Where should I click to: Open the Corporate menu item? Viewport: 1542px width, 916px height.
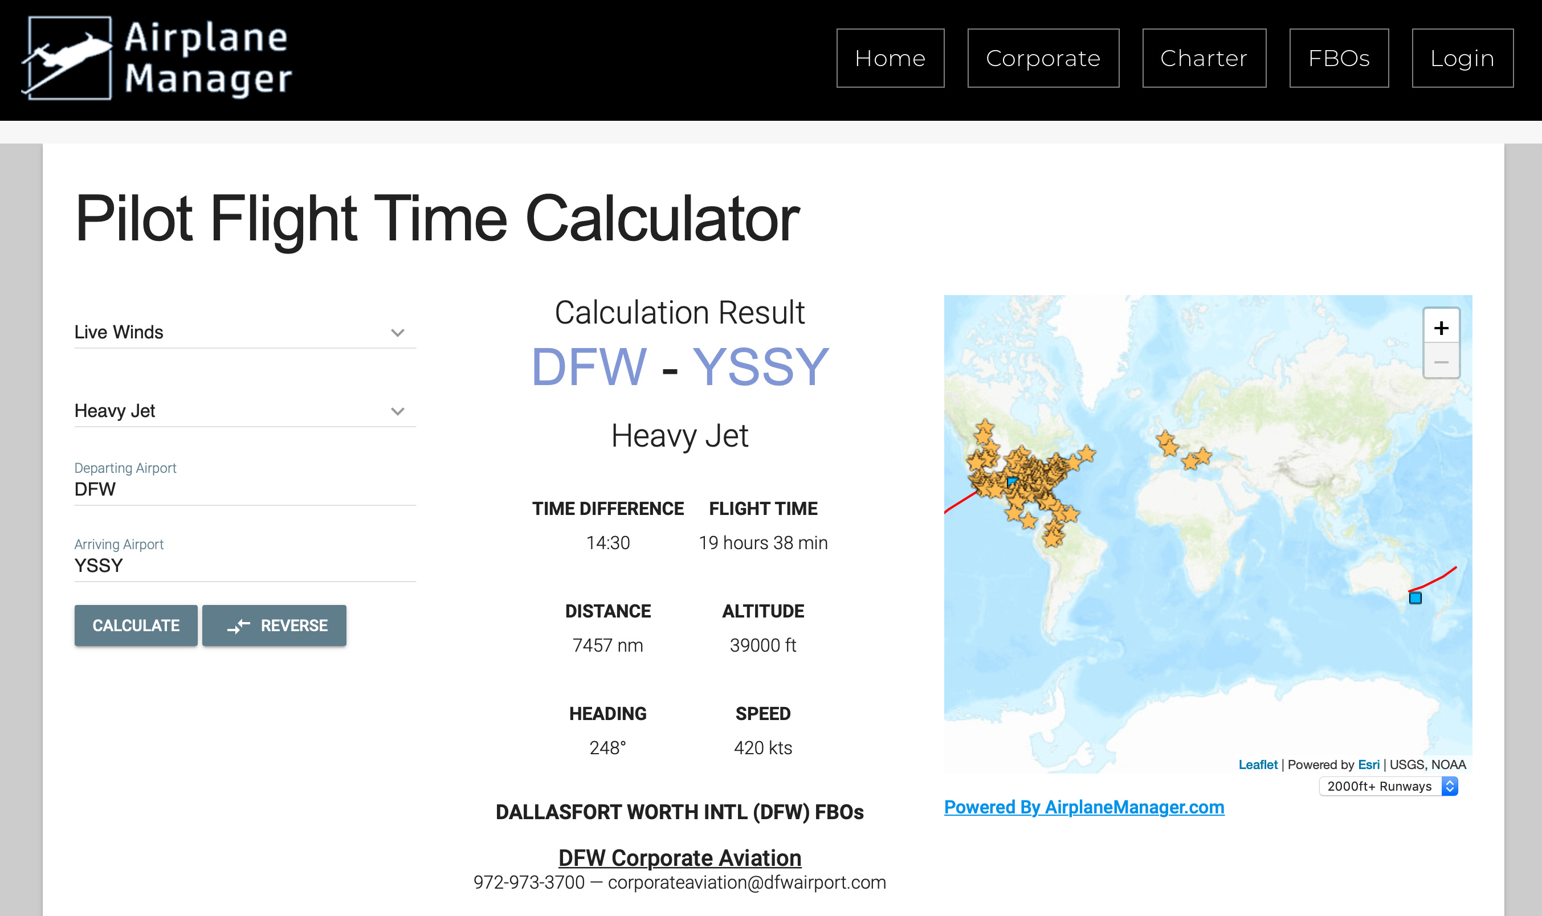coord(1043,58)
